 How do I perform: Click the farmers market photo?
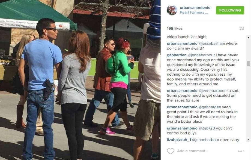coord(80,80)
